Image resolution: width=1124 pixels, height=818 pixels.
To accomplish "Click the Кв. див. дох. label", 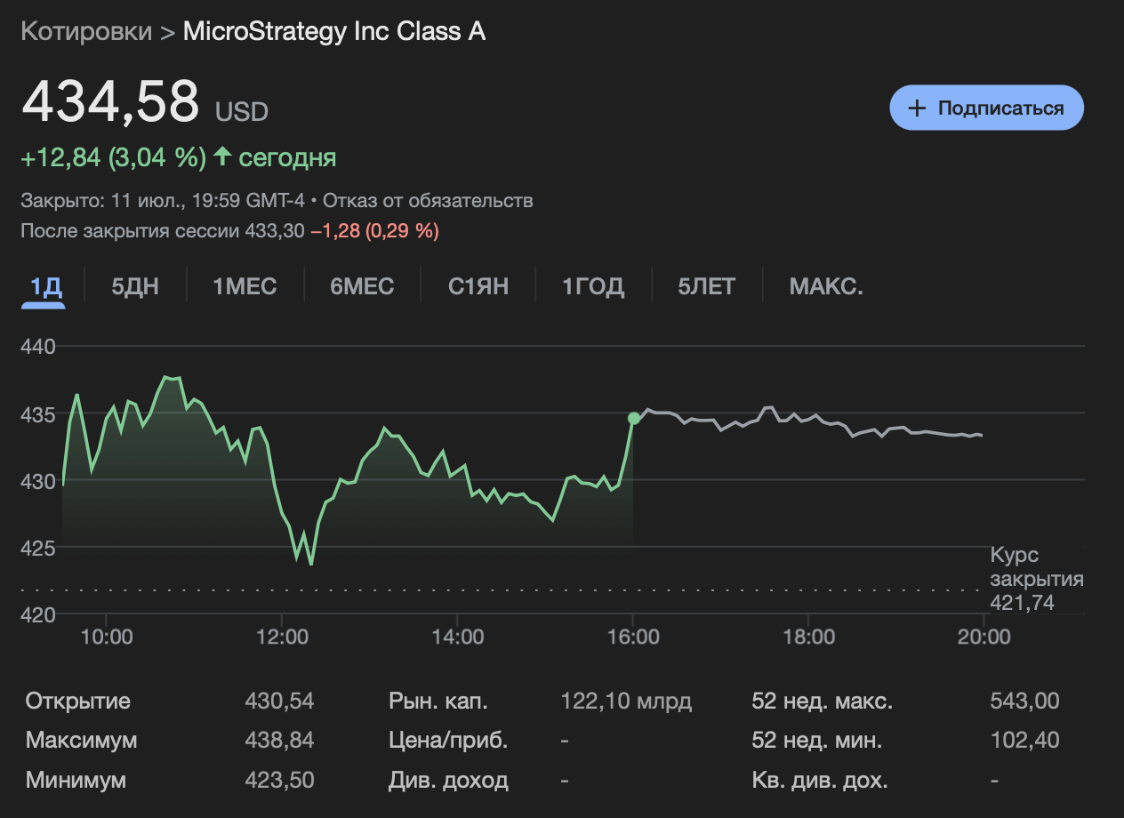I will point(820,780).
